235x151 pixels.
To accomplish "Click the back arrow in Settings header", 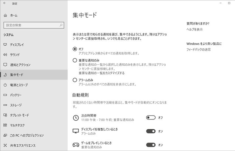I will pos(5,3).
